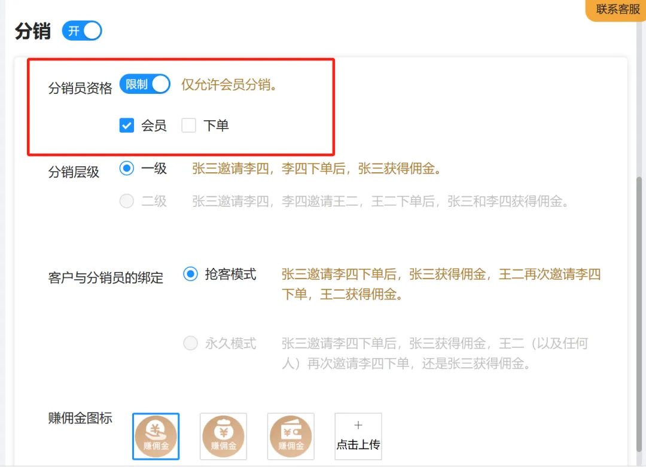Viewport: 646px width, 467px height.
Task: Check the 下单 checkbox
Action: 189,126
